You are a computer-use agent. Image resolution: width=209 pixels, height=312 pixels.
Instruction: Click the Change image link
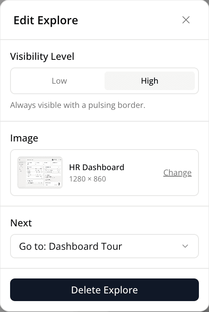[178, 173]
